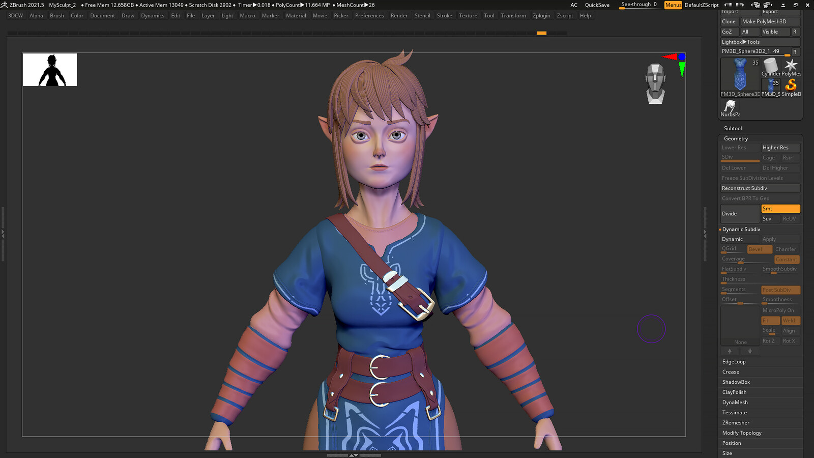Image resolution: width=814 pixels, height=458 pixels.
Task: Toggle the Menus button
Action: (673, 5)
